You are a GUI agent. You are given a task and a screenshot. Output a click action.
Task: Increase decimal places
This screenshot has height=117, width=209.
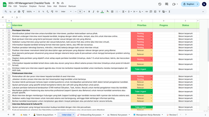(52, 12)
